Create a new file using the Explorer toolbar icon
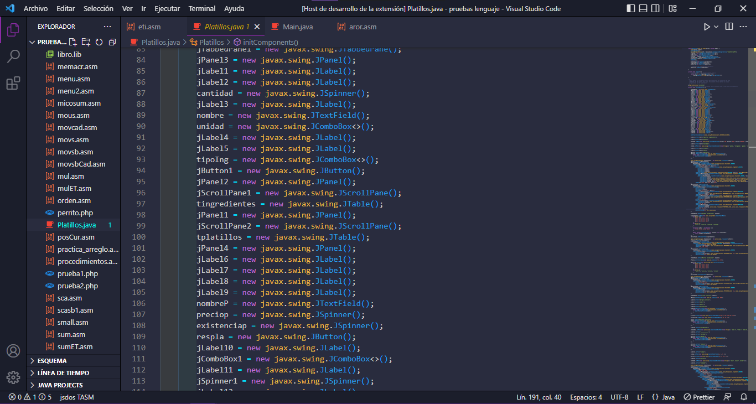756x404 pixels. pos(73,42)
